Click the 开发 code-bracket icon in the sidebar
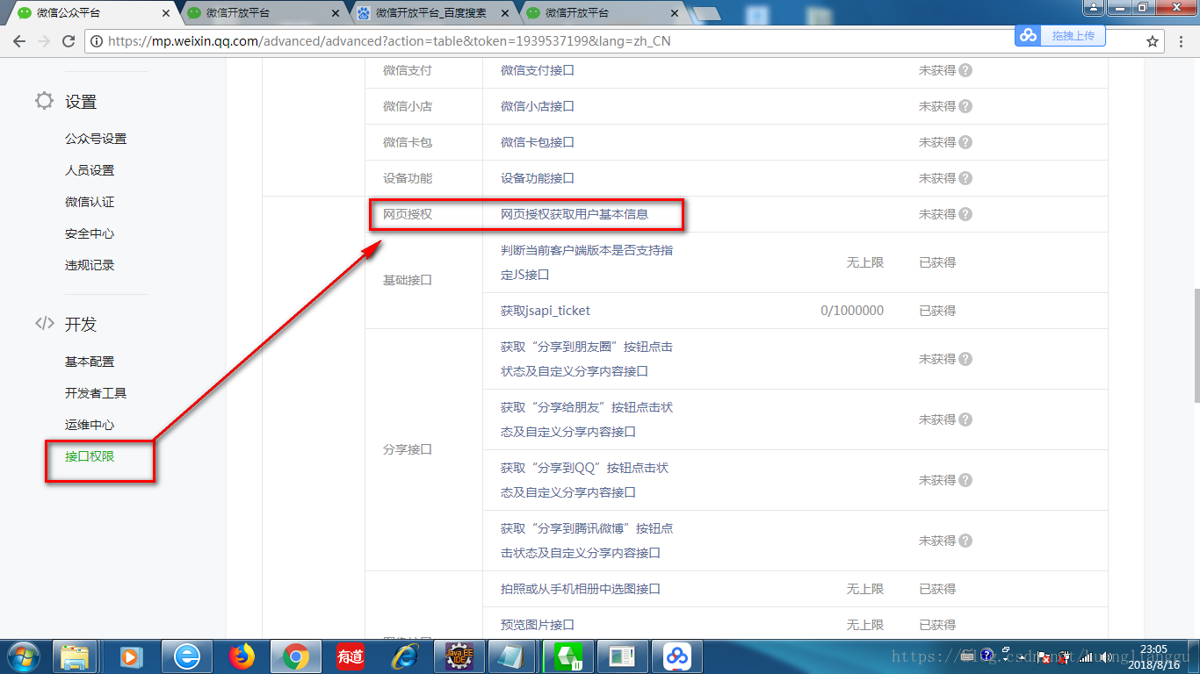1200x674 pixels. coord(44,323)
